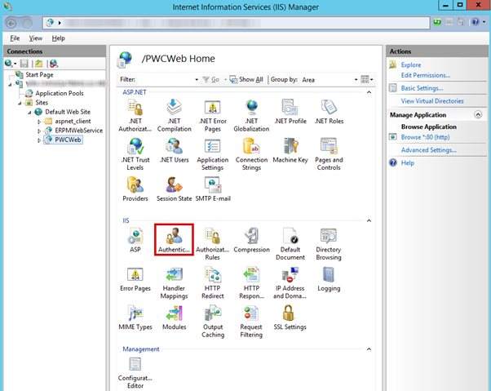Open Pages and Controls feature
The width and height of the screenshot is (491, 391).
click(329, 154)
